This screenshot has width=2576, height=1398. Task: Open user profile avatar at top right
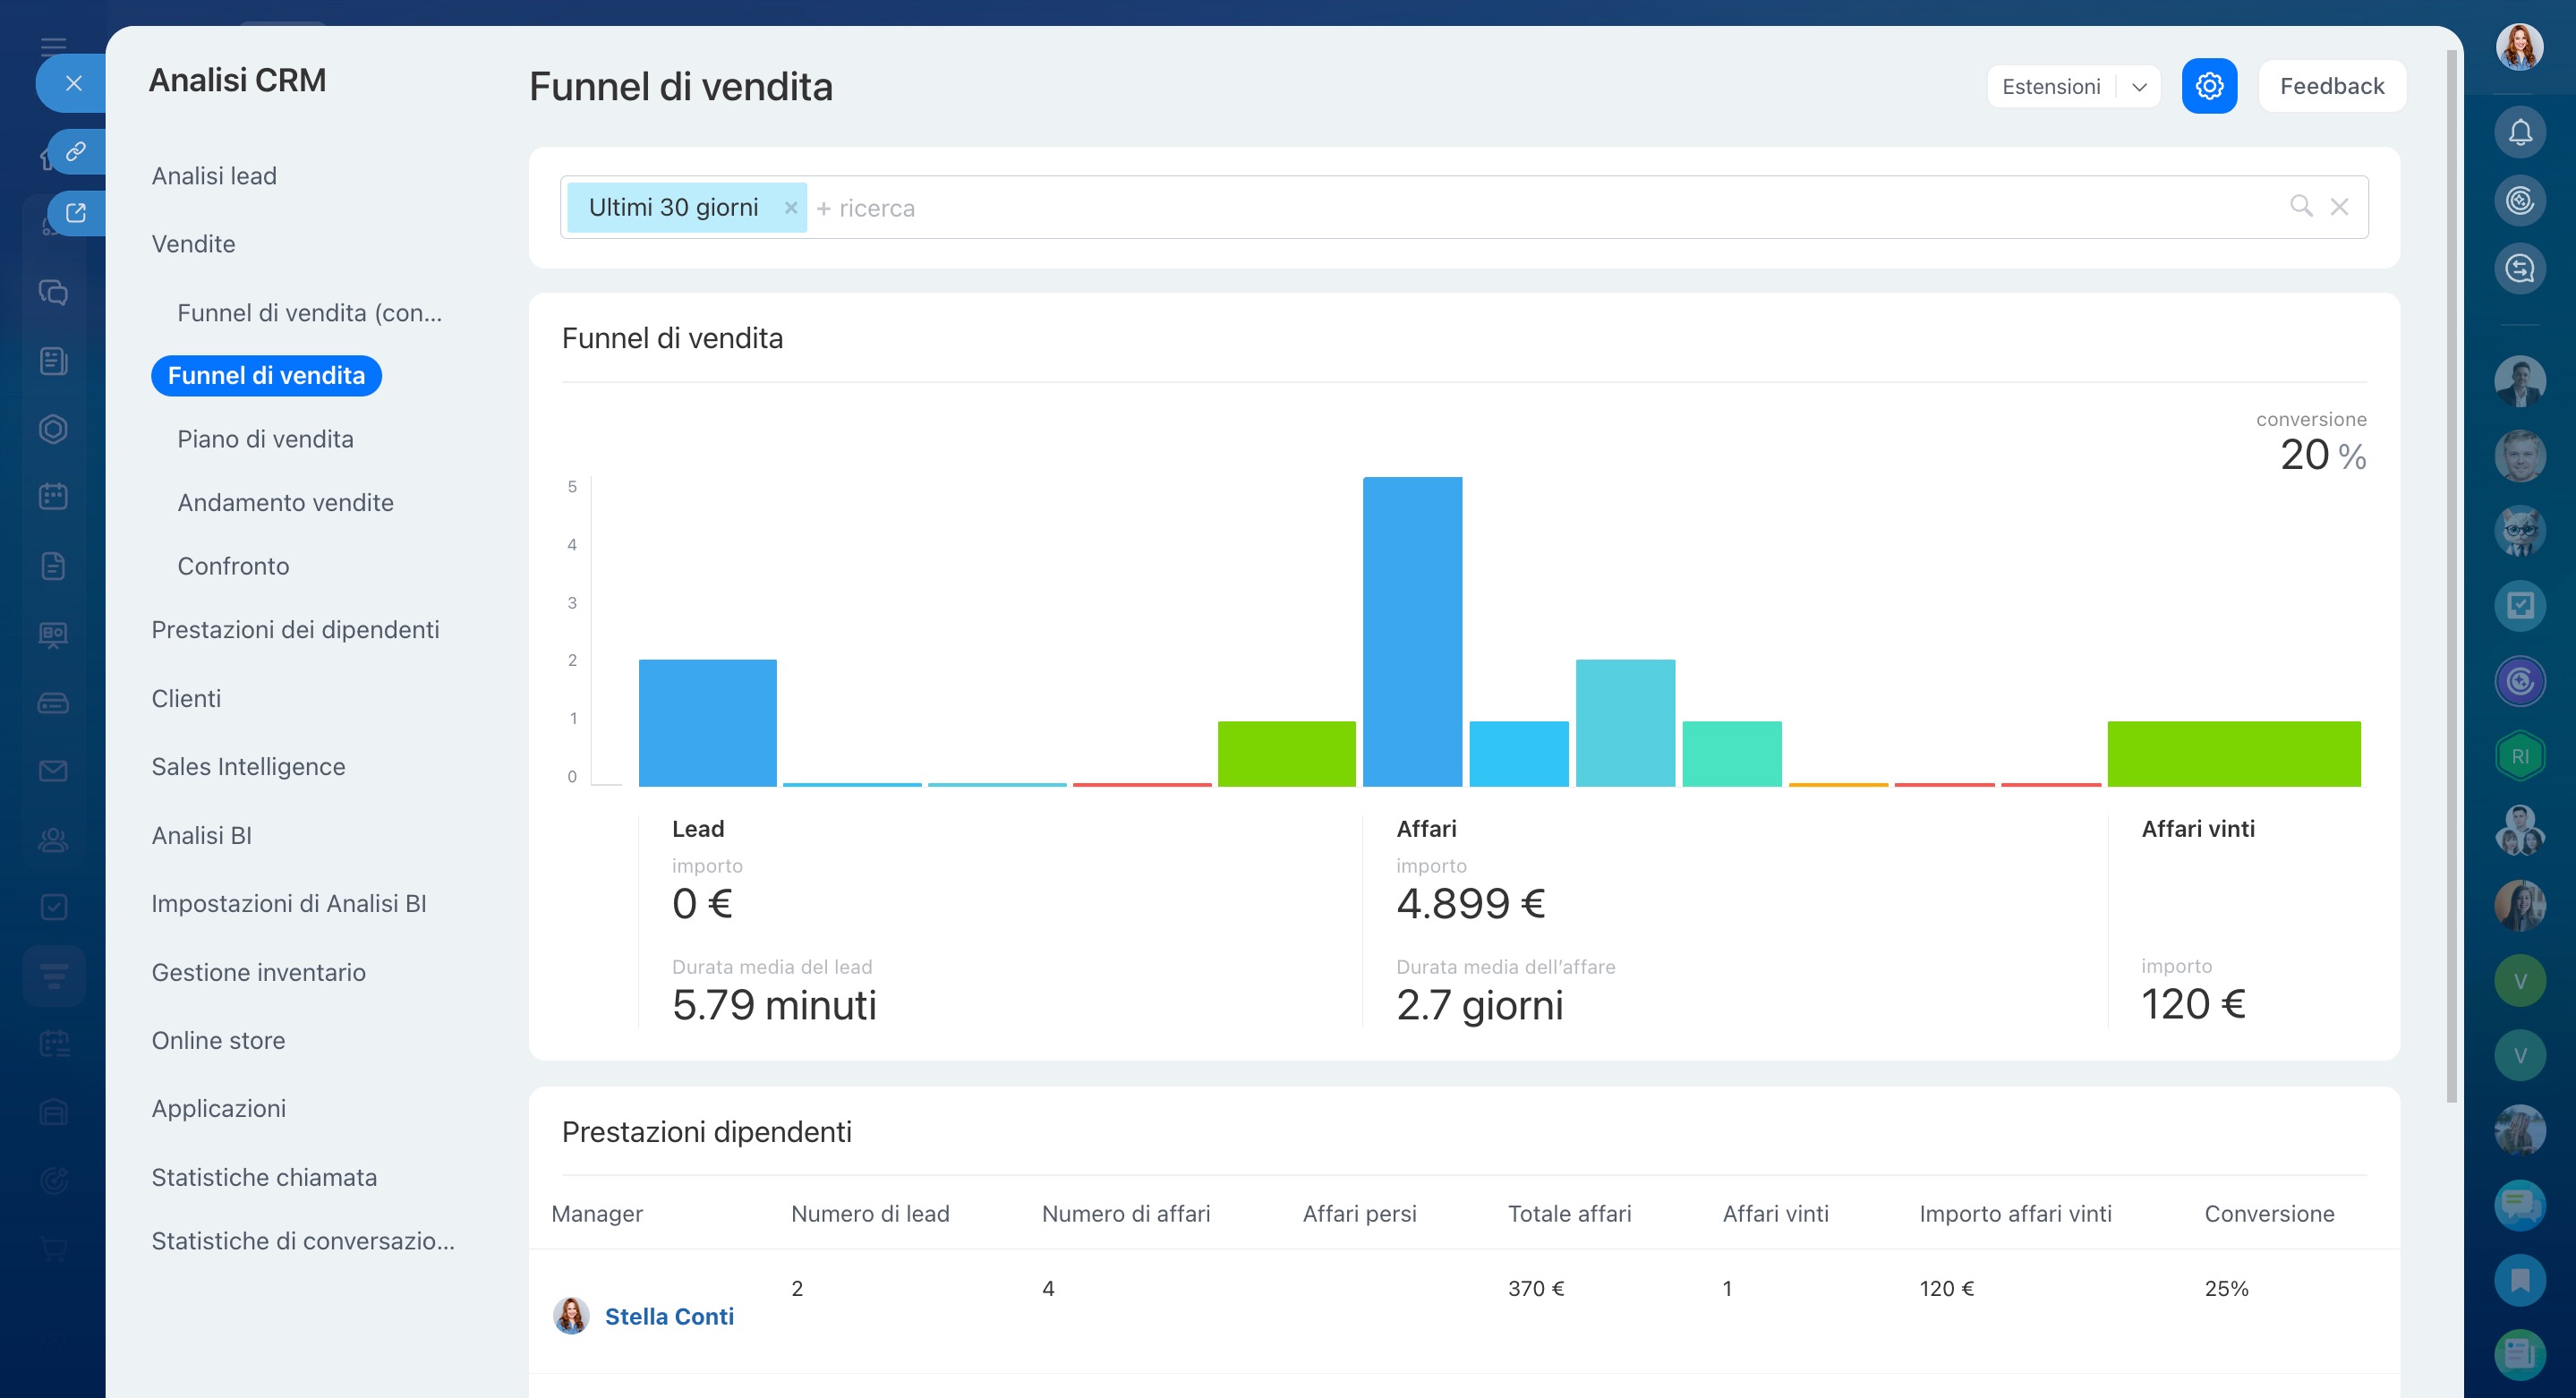[2518, 47]
